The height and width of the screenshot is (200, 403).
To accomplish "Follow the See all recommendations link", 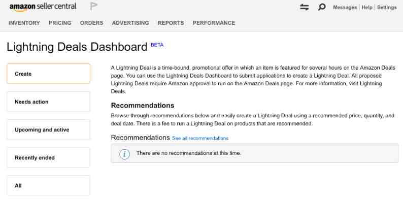I will coord(200,138).
